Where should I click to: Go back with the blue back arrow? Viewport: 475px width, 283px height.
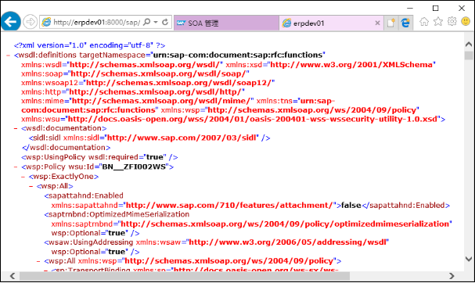(11, 21)
